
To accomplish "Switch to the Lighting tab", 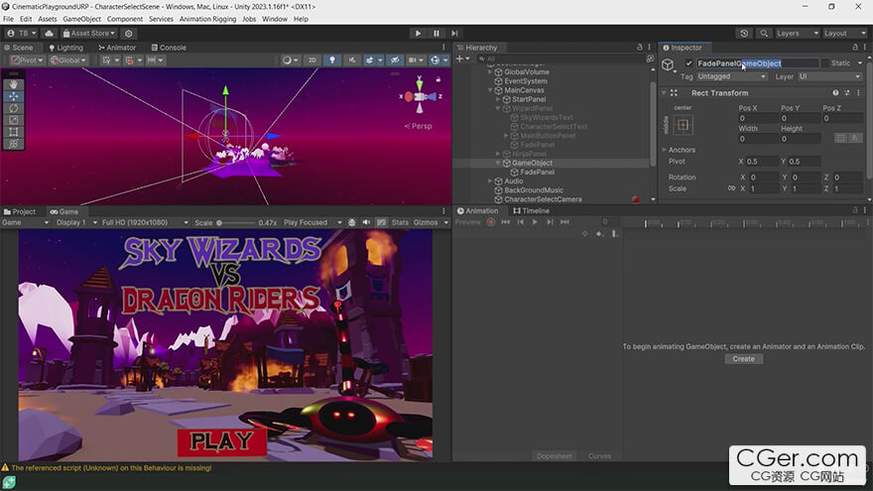I will click(65, 48).
